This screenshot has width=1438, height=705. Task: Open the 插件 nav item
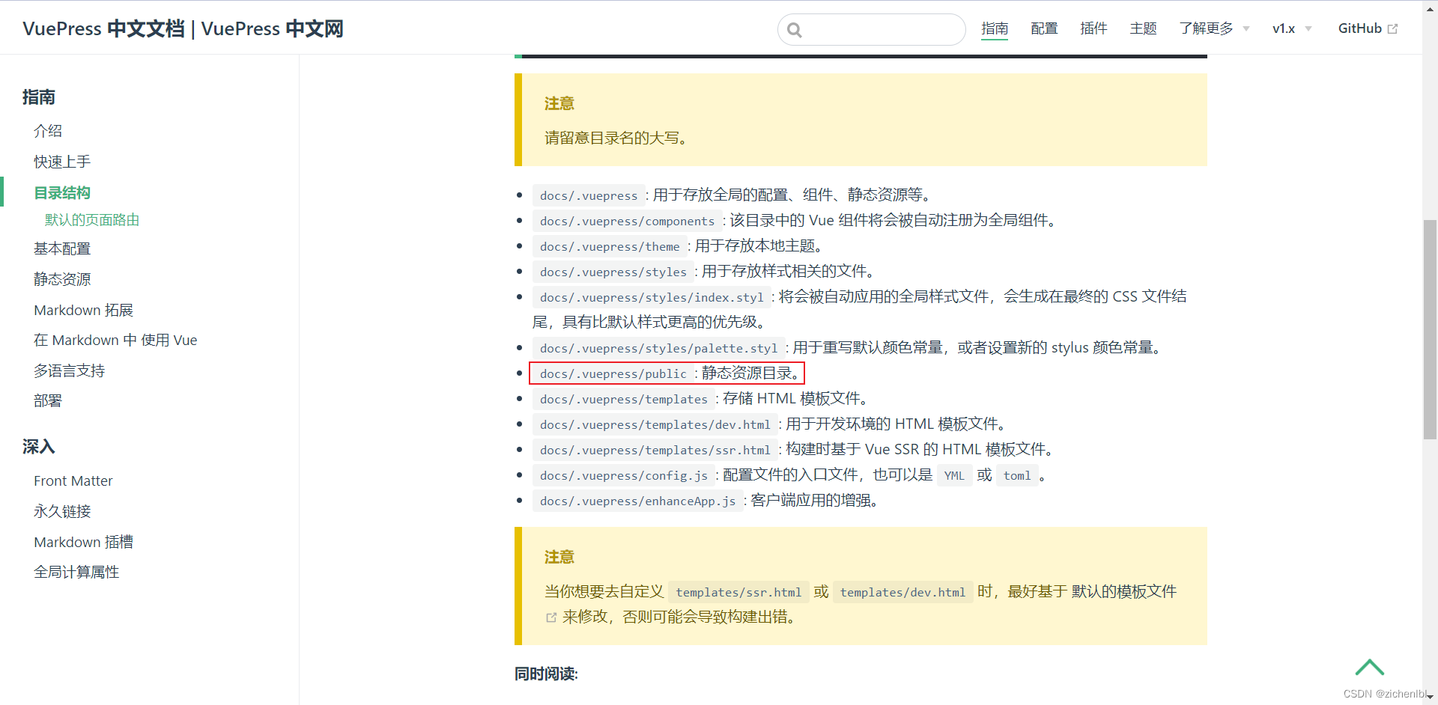coord(1093,28)
